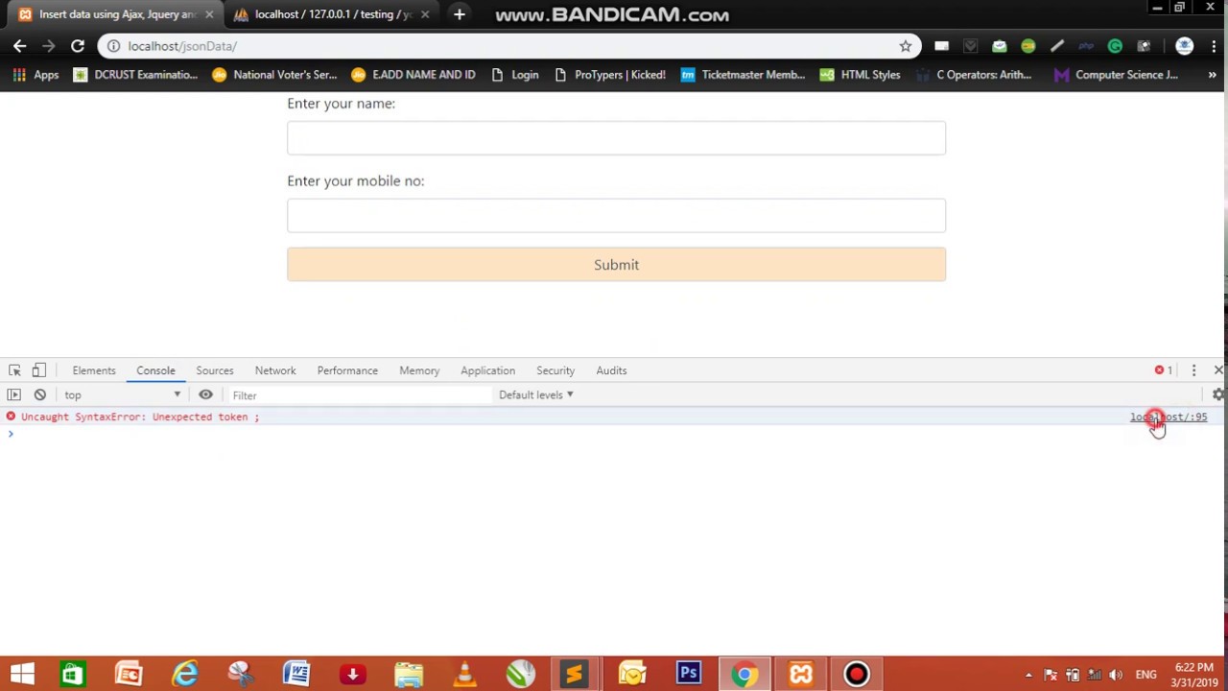The height and width of the screenshot is (691, 1228).
Task: Click the red error count badge
Action: tap(1164, 370)
